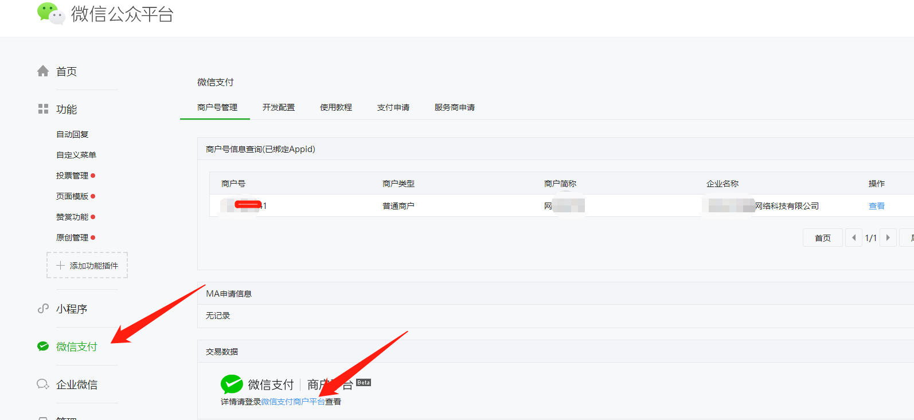
Task: Open 页面模版 in the sidebar
Action: pos(72,196)
